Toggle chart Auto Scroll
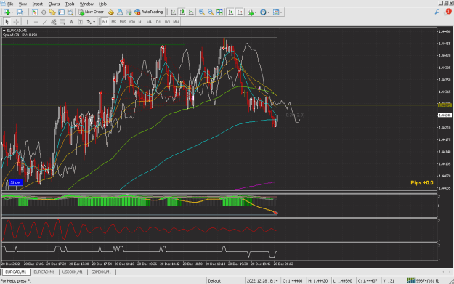Viewport: 454px width, 284px height. point(231,12)
